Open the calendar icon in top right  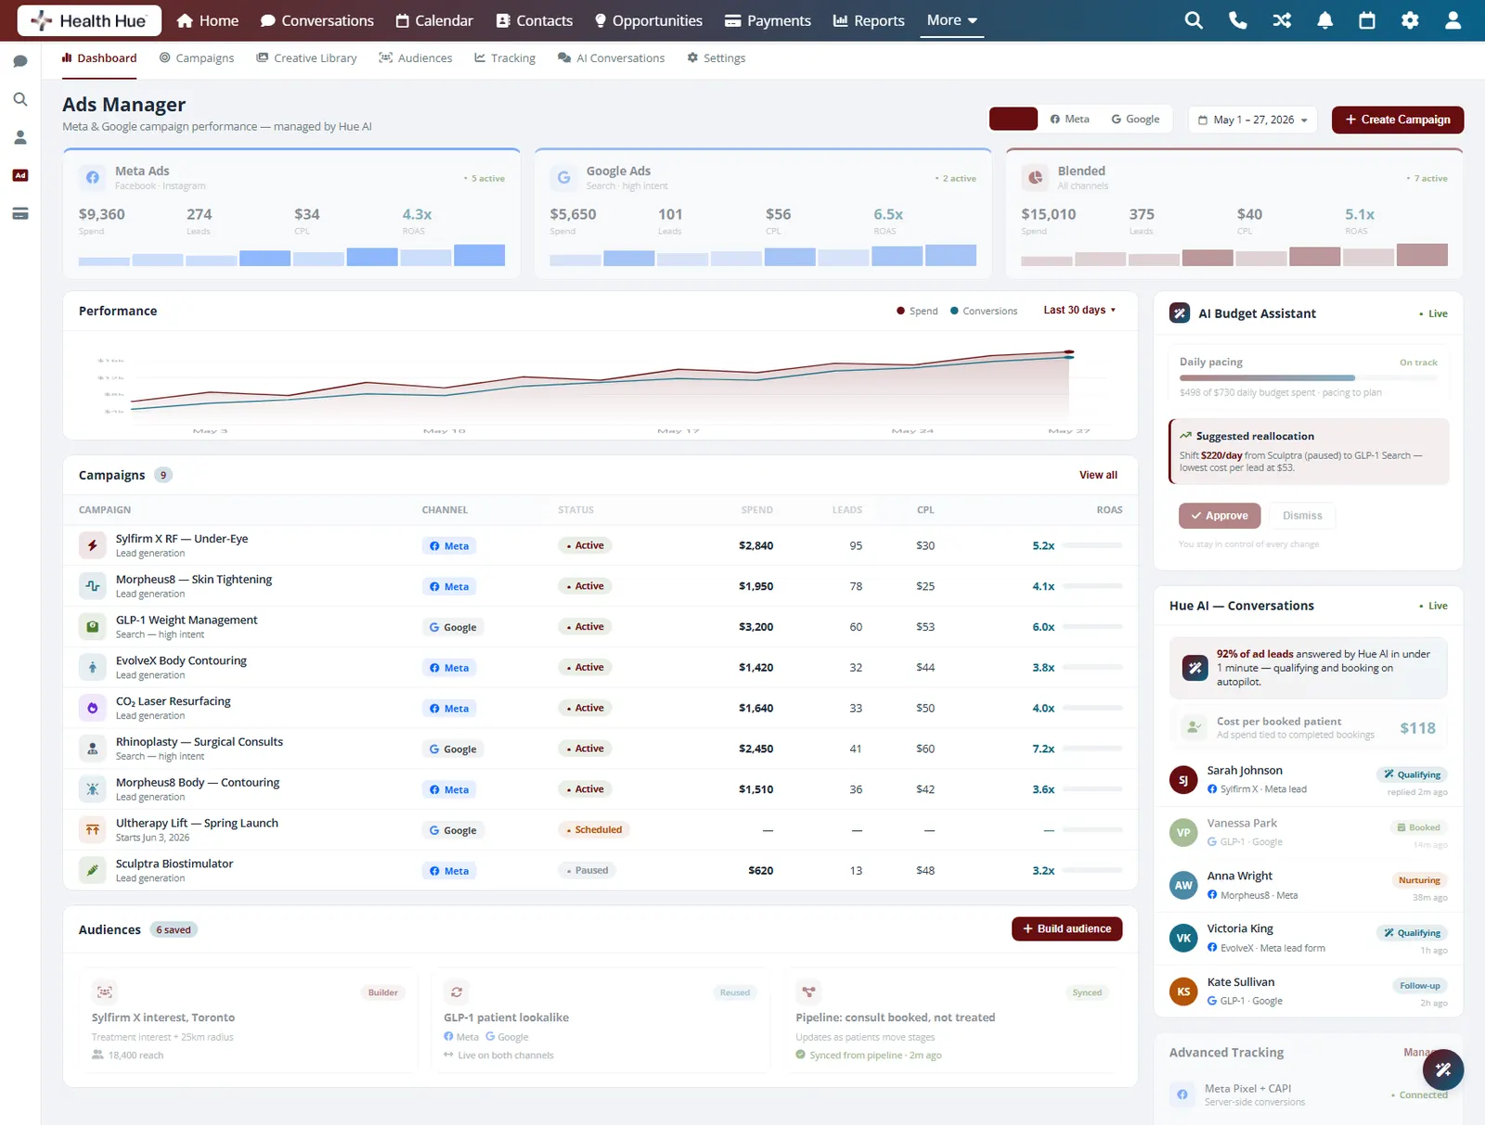pos(1367,20)
